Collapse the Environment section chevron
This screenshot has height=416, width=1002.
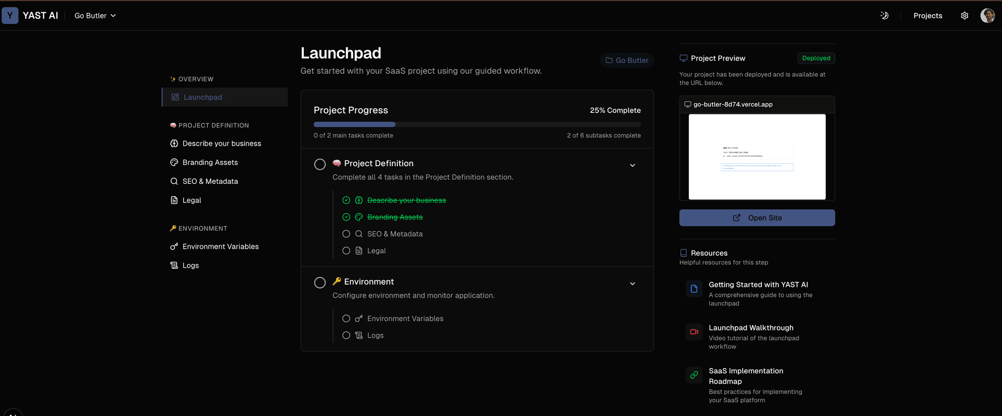(x=633, y=284)
